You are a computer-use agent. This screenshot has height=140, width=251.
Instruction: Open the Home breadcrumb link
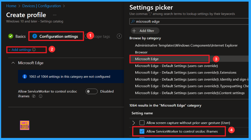tap(11, 6)
